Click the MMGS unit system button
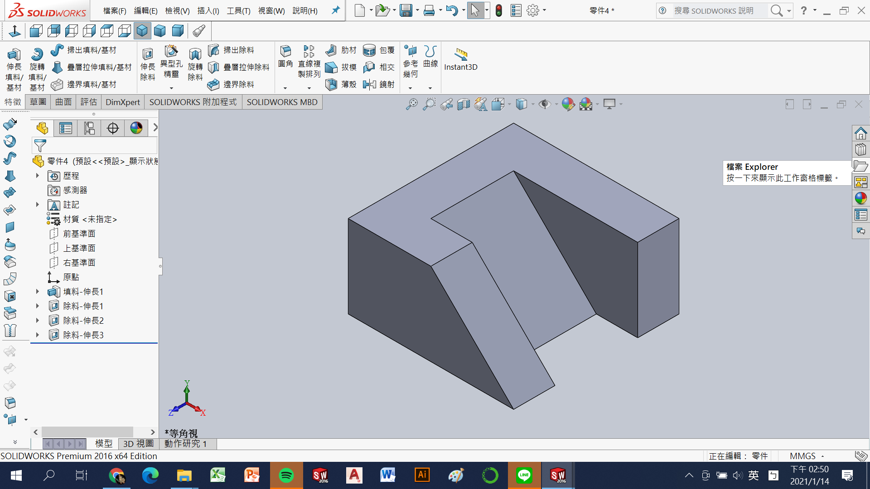The height and width of the screenshot is (489, 870). point(802,456)
